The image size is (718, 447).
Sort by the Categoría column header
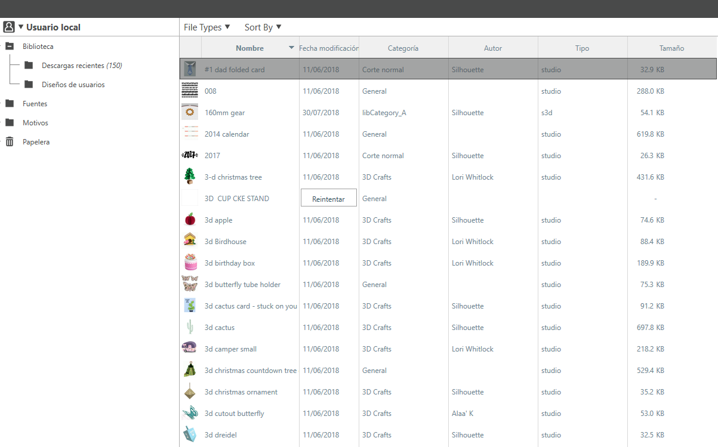pos(403,48)
